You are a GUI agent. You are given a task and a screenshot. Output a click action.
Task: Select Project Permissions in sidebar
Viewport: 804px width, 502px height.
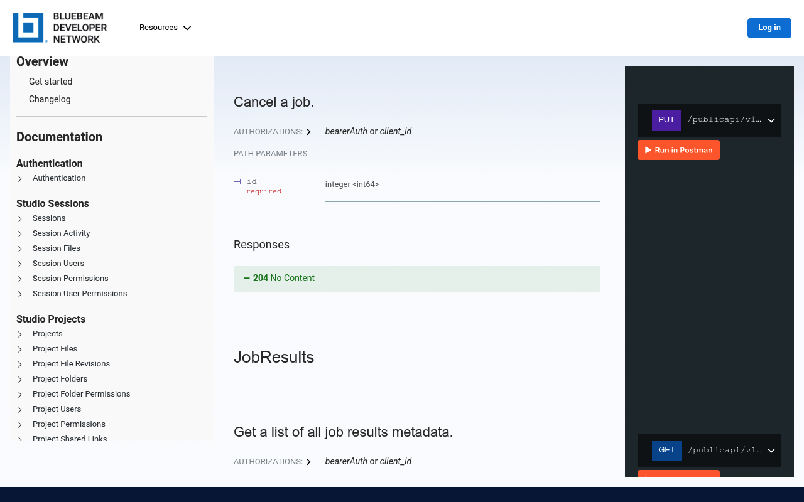coord(69,424)
